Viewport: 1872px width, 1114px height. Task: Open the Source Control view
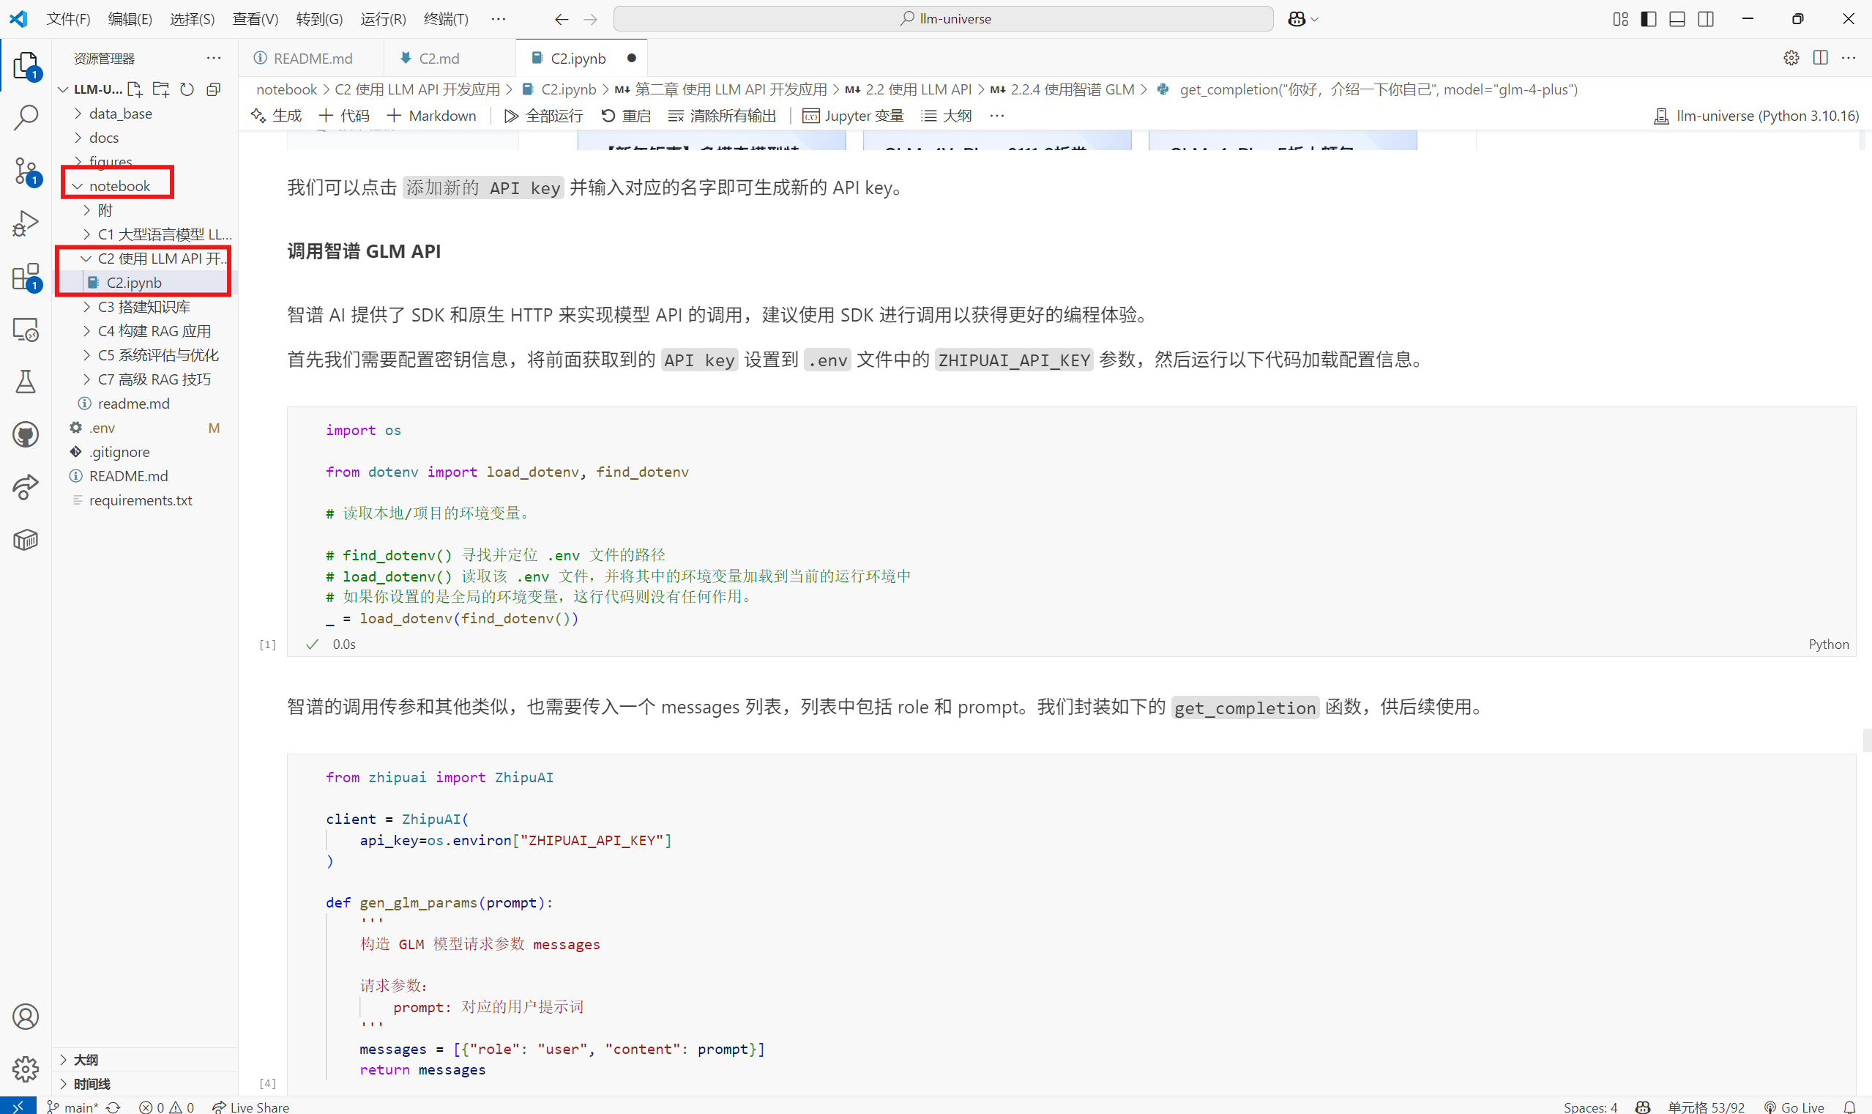28,171
